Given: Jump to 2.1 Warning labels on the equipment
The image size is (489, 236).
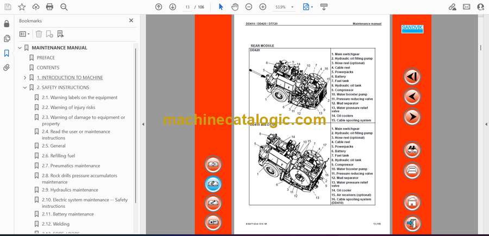Looking at the screenshot, I should (x=80, y=98).
